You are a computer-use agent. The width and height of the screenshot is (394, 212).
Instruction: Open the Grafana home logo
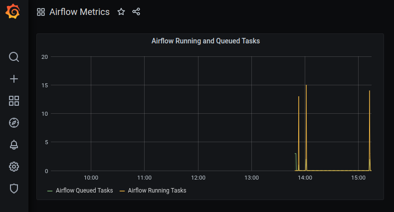tap(13, 11)
